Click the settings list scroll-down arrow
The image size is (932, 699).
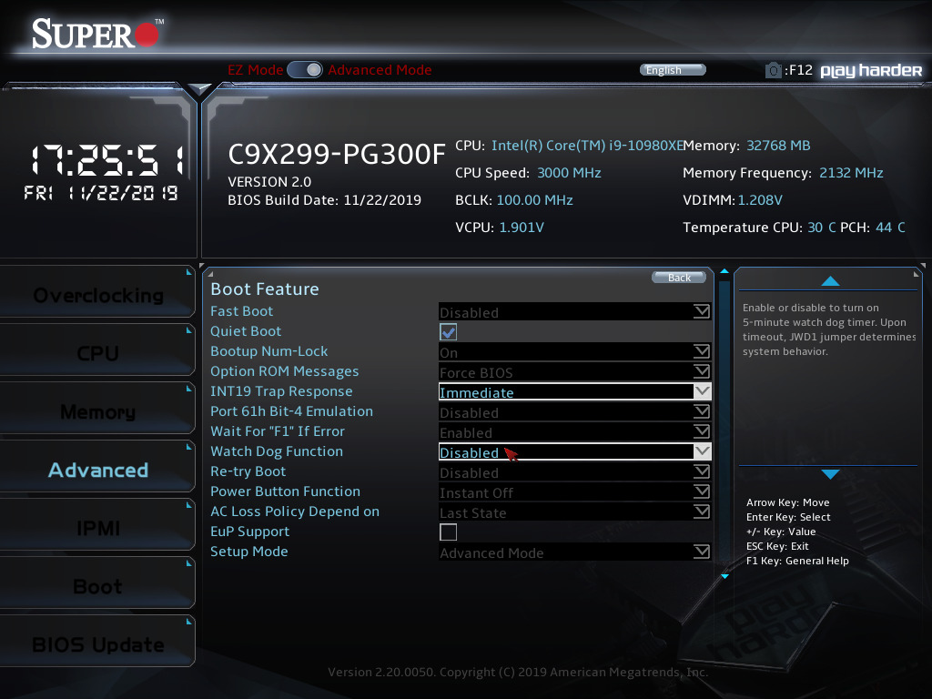point(724,576)
